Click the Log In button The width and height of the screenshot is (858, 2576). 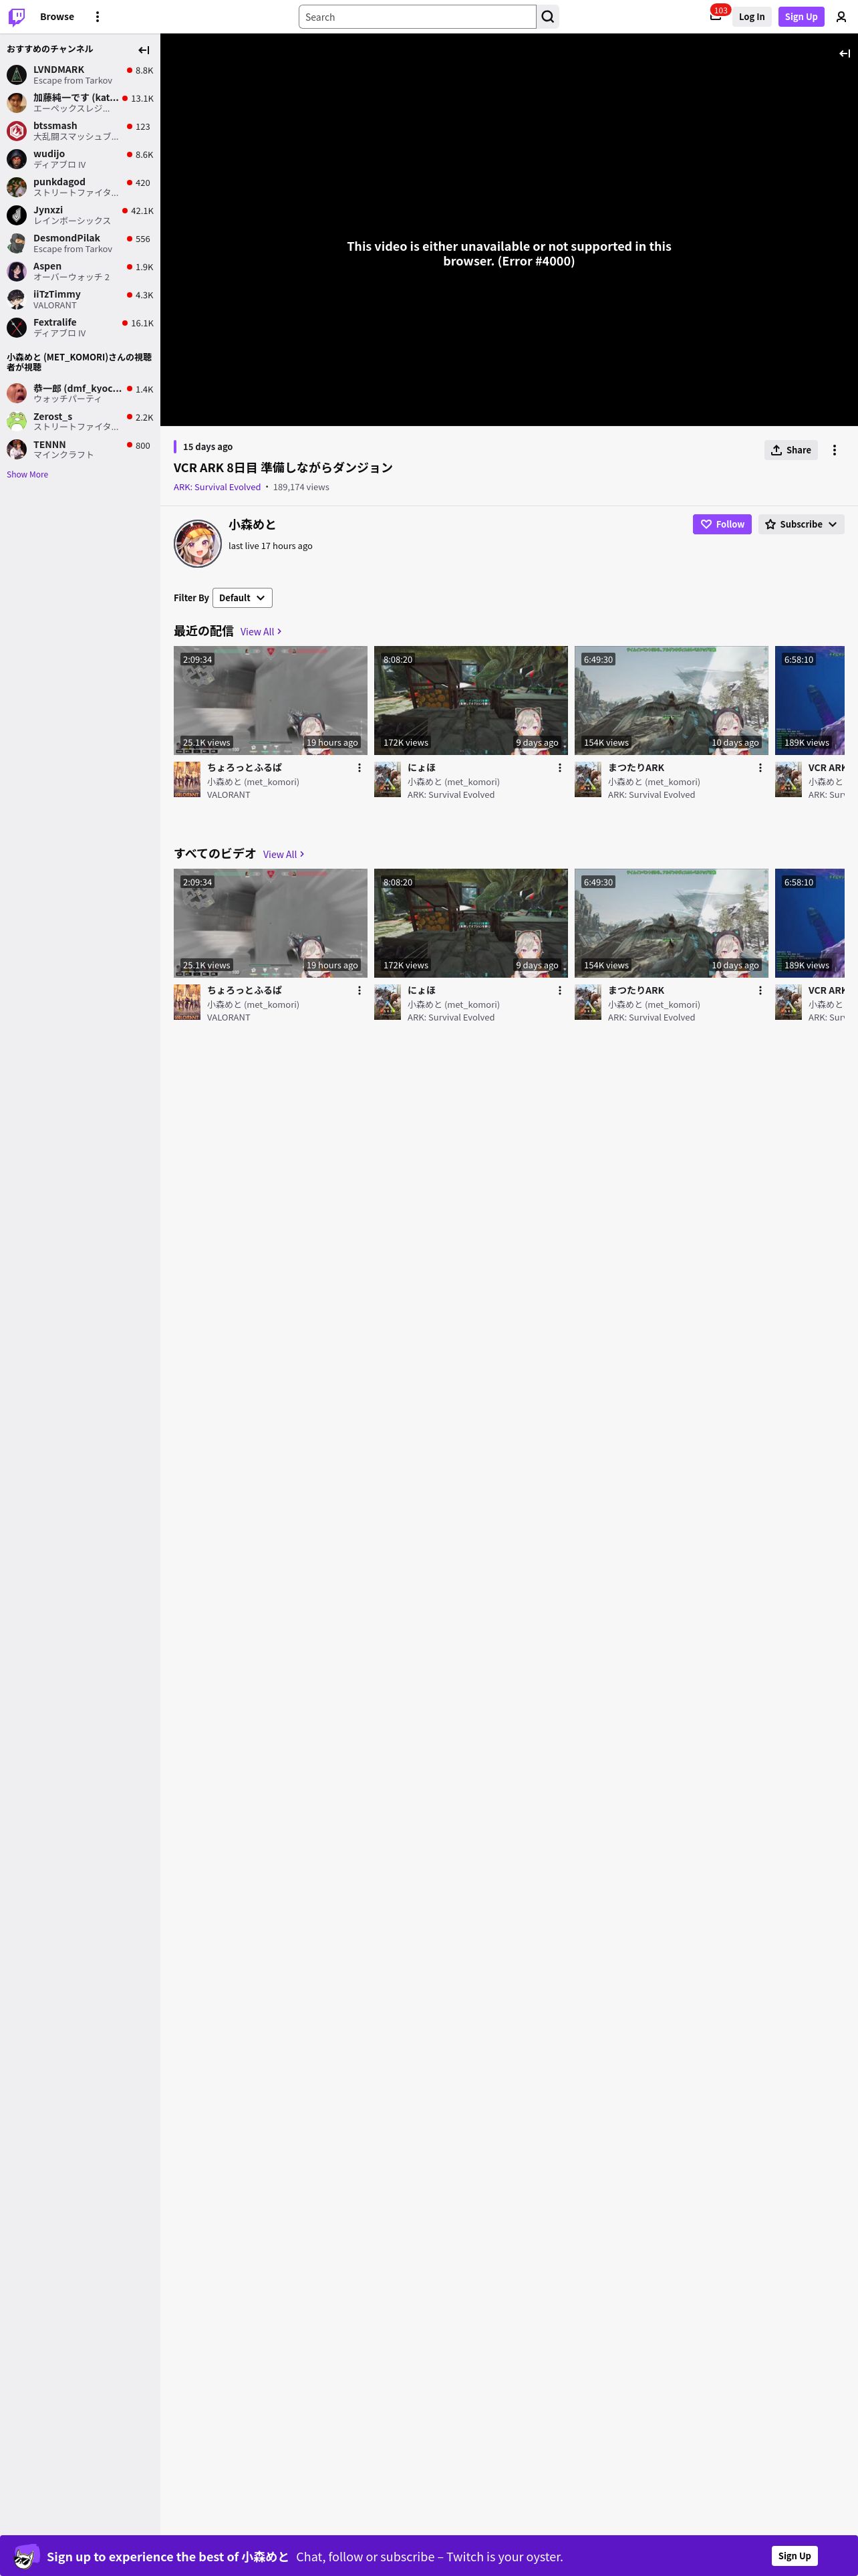pyautogui.click(x=751, y=17)
